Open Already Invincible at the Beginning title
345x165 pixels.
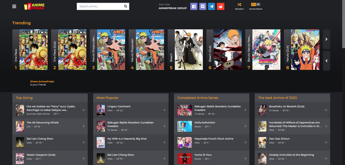(292, 155)
